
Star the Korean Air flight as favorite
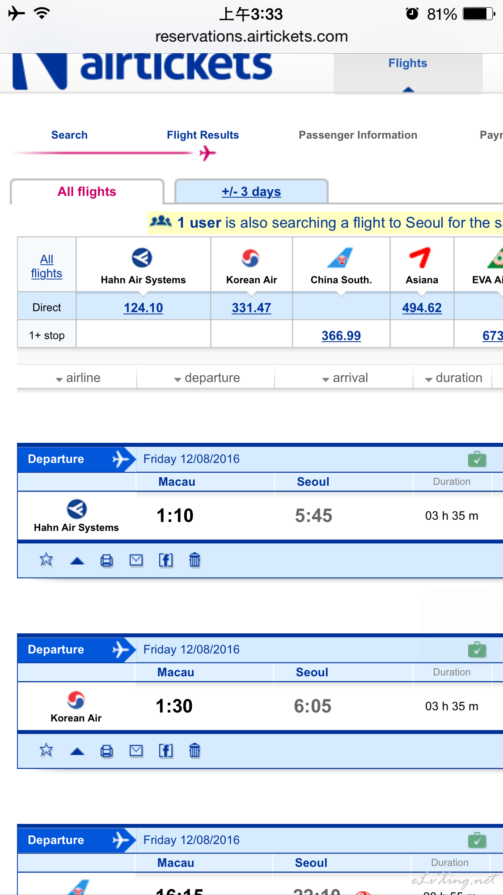point(46,750)
